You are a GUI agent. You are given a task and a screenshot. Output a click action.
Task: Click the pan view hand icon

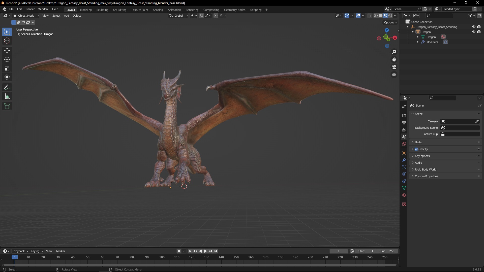(394, 59)
